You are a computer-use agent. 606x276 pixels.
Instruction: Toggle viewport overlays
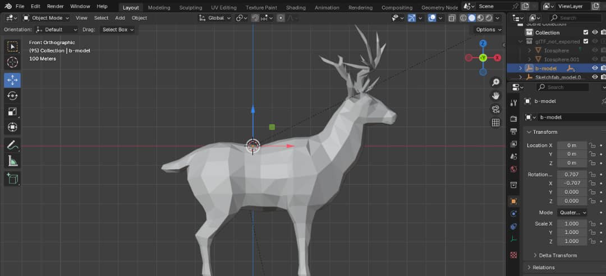432,18
